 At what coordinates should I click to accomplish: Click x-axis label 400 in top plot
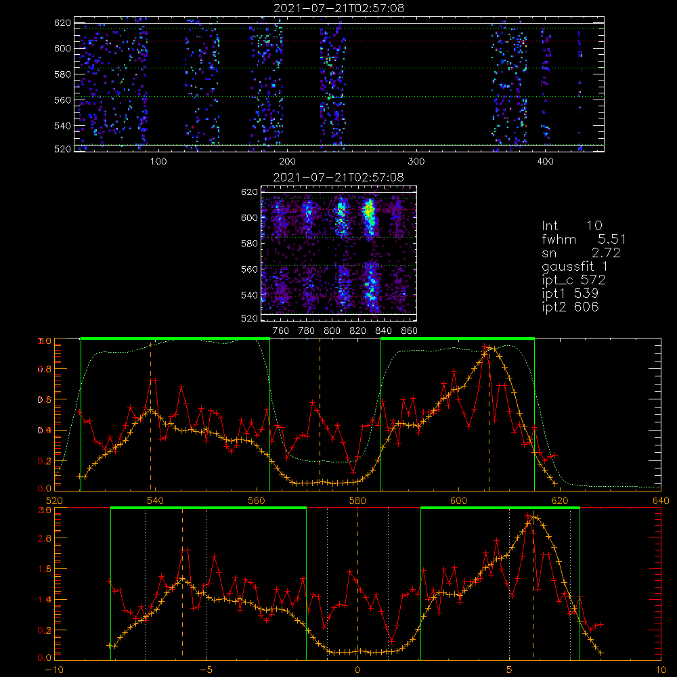coord(545,162)
